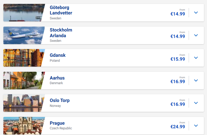Open the Aarhus street thumbnail image
The image size is (207, 135).
[24, 81]
